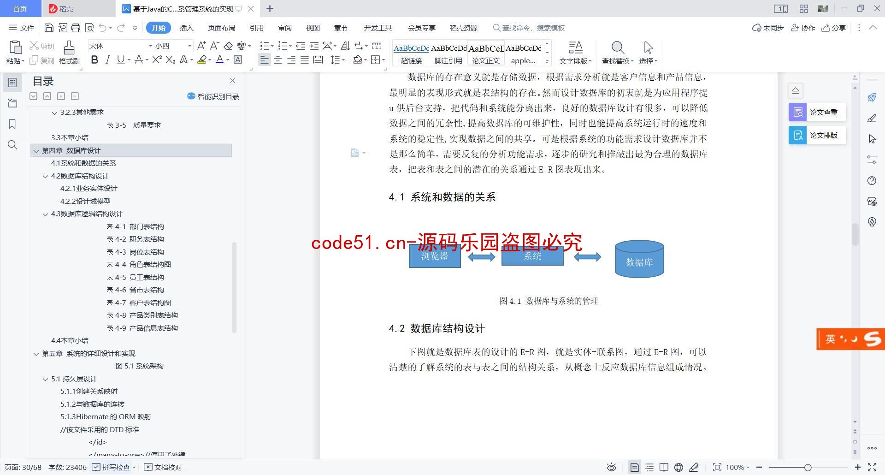
Task: Click the Undo arrow icon
Action: coord(102,28)
